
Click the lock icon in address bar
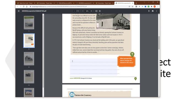pos(30,7)
